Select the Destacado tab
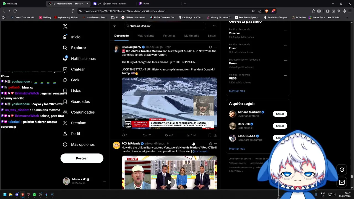Screen dimensions: 354x199 click(121, 36)
